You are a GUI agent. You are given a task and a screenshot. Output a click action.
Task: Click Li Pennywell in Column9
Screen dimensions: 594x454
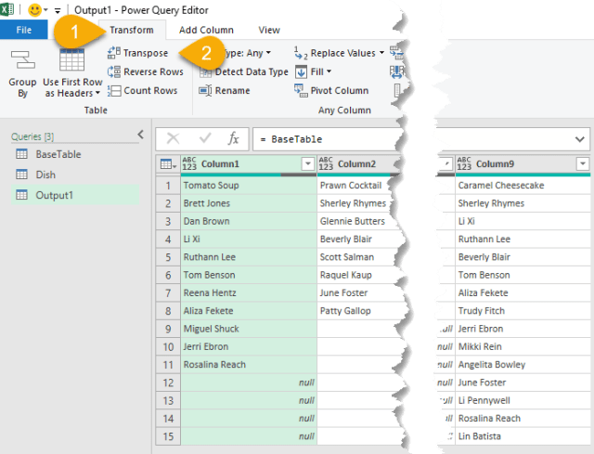coord(523,400)
